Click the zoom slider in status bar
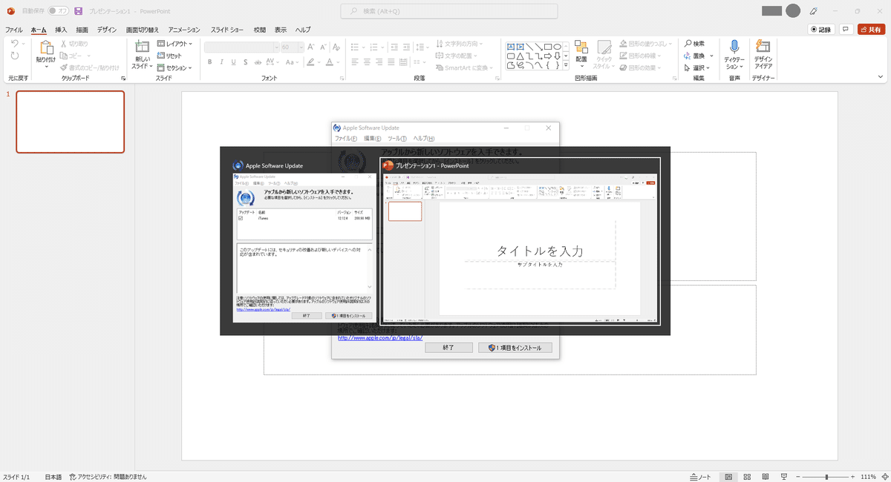Screen dimensions: 891x482 (827, 477)
